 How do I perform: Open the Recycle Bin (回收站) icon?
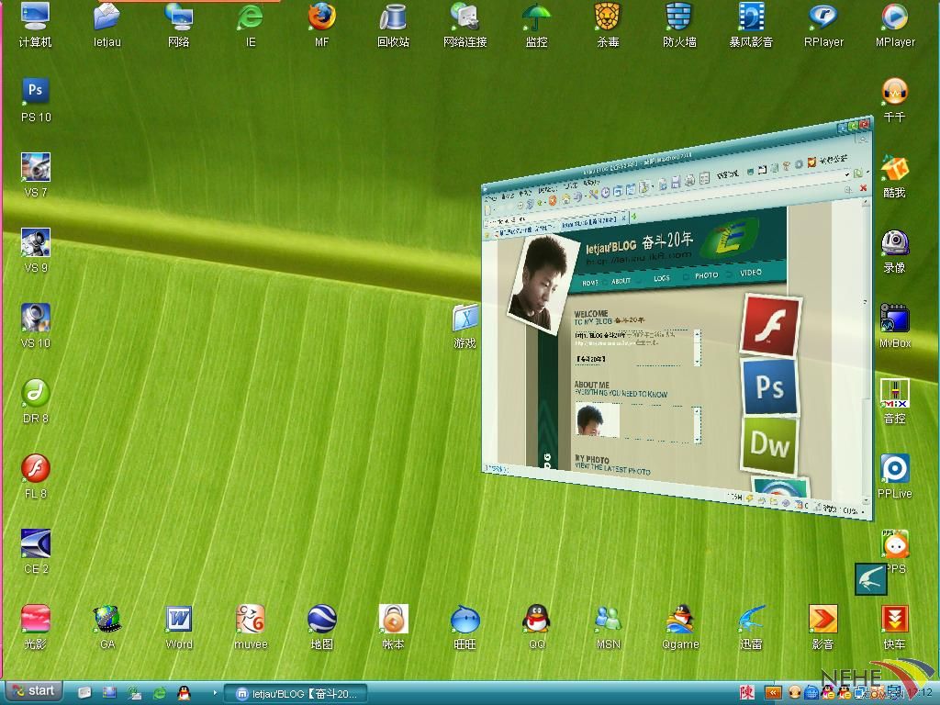(393, 17)
